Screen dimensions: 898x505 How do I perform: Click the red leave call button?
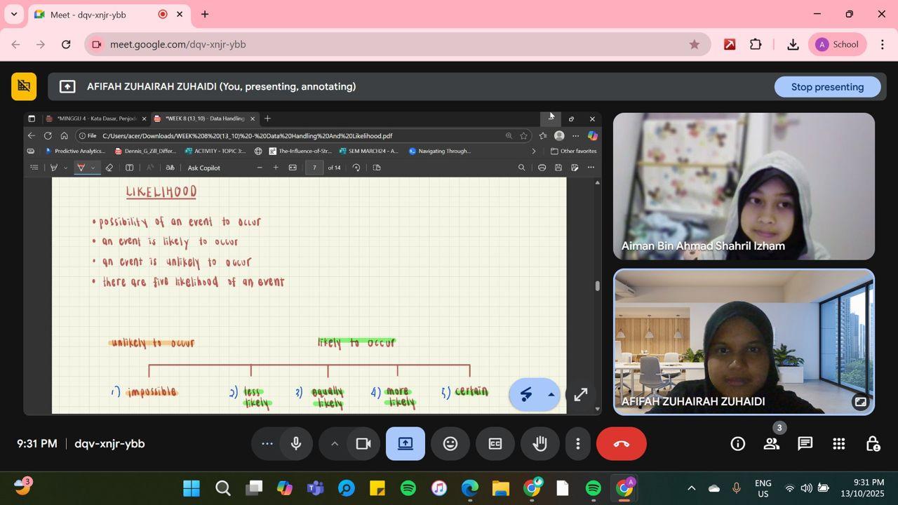point(621,444)
